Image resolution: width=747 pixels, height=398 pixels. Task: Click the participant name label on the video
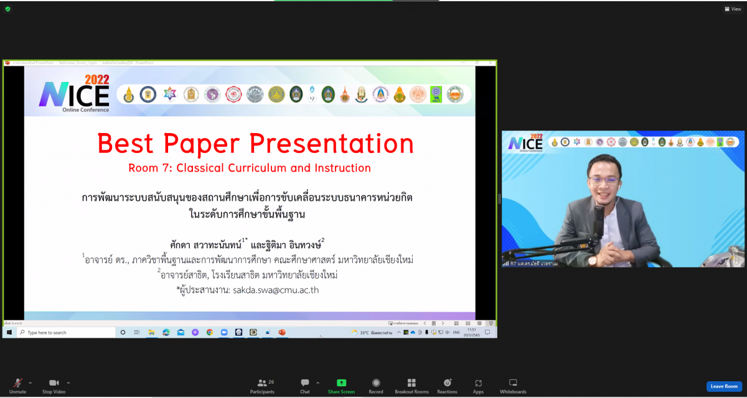[x=530, y=264]
